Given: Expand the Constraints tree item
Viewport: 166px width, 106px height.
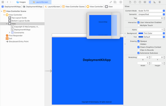Looking at the screenshot, I should point(9,33).
